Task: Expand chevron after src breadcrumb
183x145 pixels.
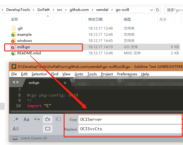Action: [66, 10]
